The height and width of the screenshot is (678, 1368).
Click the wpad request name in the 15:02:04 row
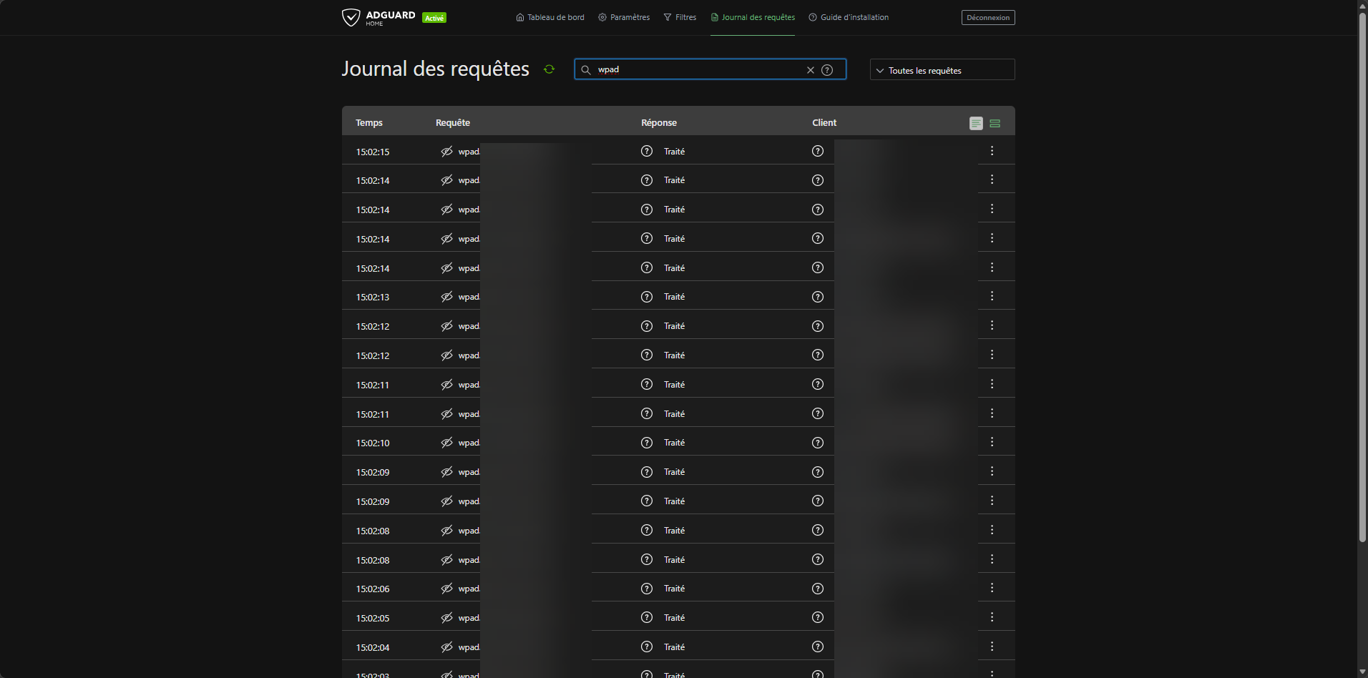[469, 647]
